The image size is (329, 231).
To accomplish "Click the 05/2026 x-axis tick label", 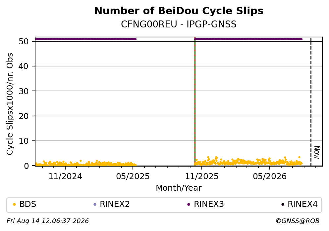I will point(270,176).
